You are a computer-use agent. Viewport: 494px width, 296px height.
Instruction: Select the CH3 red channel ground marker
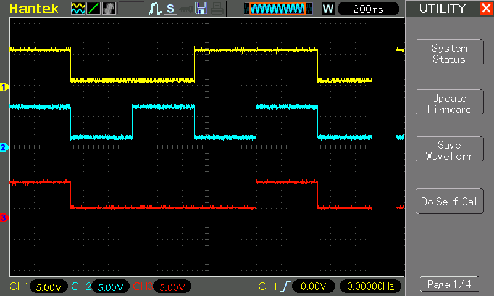click(x=4, y=218)
